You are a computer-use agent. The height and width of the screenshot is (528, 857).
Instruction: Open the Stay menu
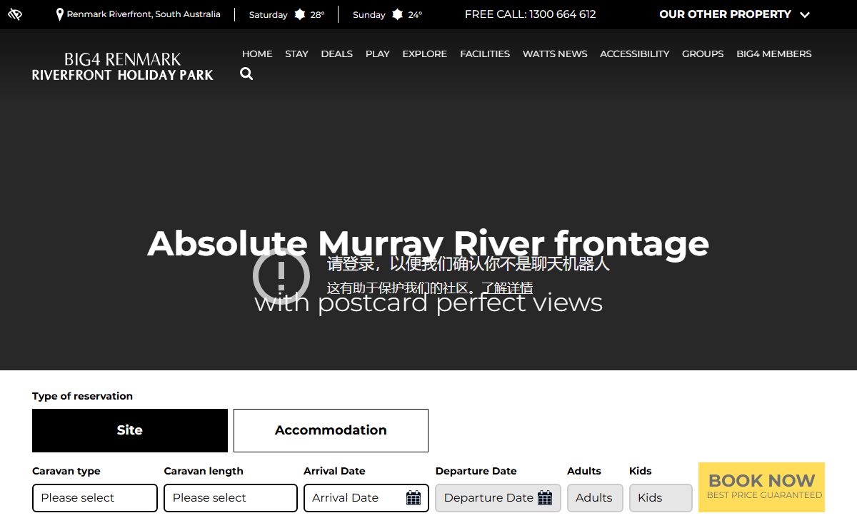coord(296,54)
